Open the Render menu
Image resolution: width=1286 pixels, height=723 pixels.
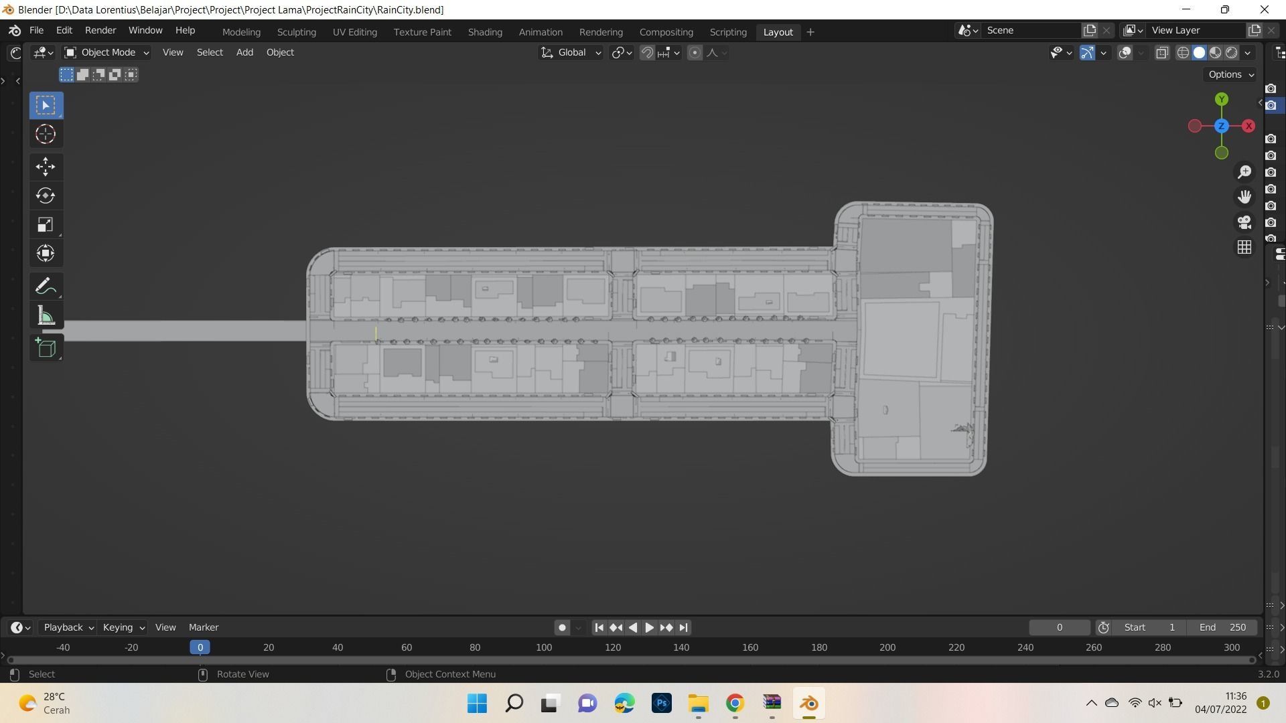(100, 31)
